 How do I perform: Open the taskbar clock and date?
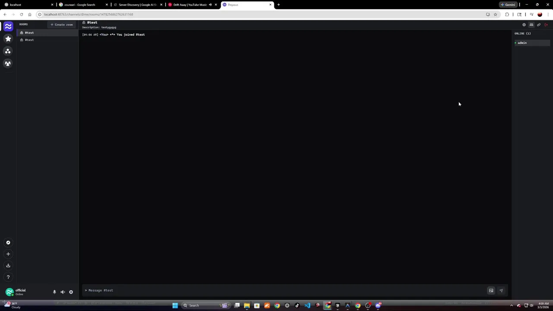(x=543, y=305)
